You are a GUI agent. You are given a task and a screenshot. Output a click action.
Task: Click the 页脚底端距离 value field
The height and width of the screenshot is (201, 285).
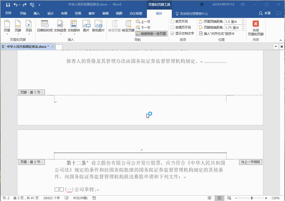point(233,28)
